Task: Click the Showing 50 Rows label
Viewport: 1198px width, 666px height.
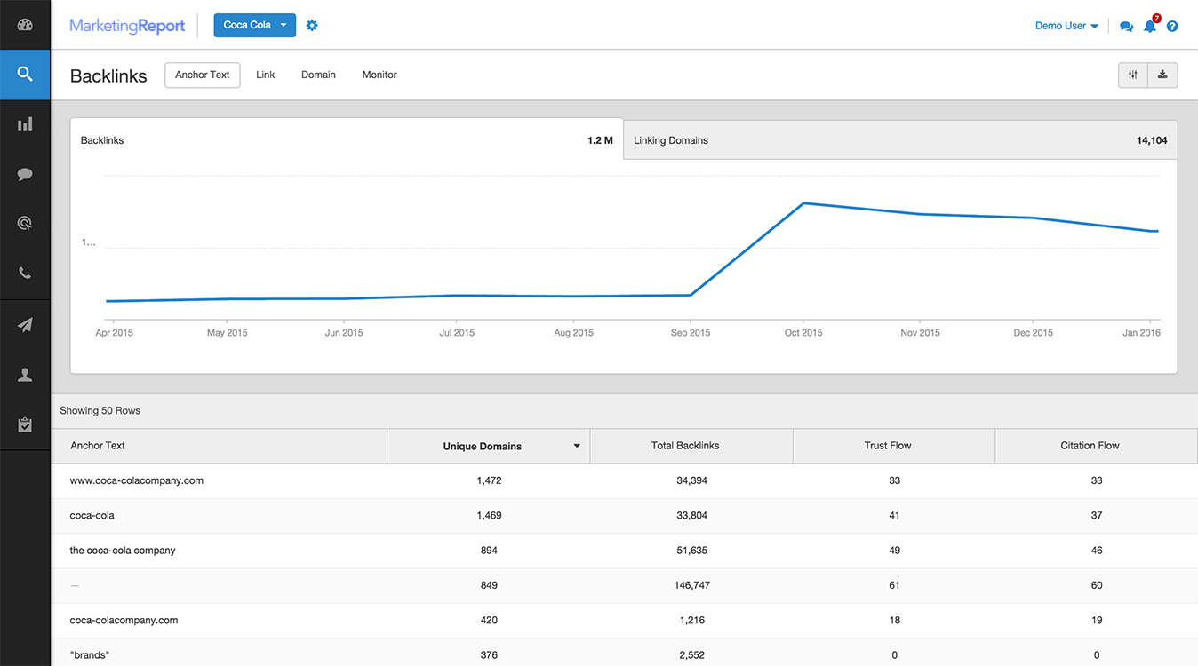Action: tap(100, 411)
